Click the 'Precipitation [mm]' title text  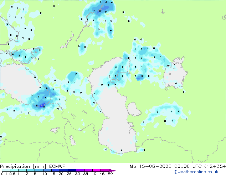pyautogui.click(x=23, y=166)
